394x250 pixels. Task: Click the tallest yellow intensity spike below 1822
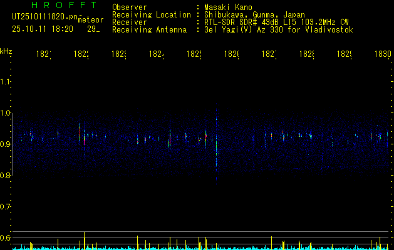click(84, 241)
